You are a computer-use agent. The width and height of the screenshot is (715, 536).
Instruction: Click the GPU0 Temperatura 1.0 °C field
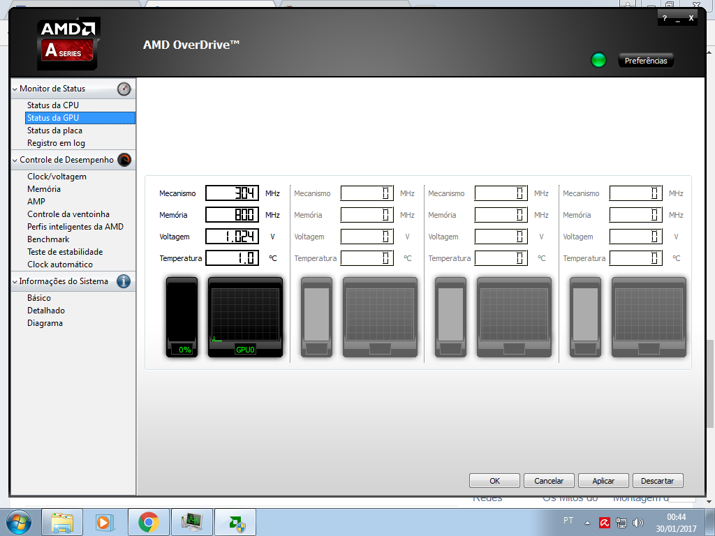(232, 258)
